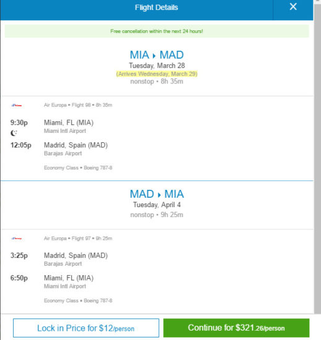Viewport: 321px width, 340px height.
Task: Close the Flight Details dialog
Action: (293, 7)
